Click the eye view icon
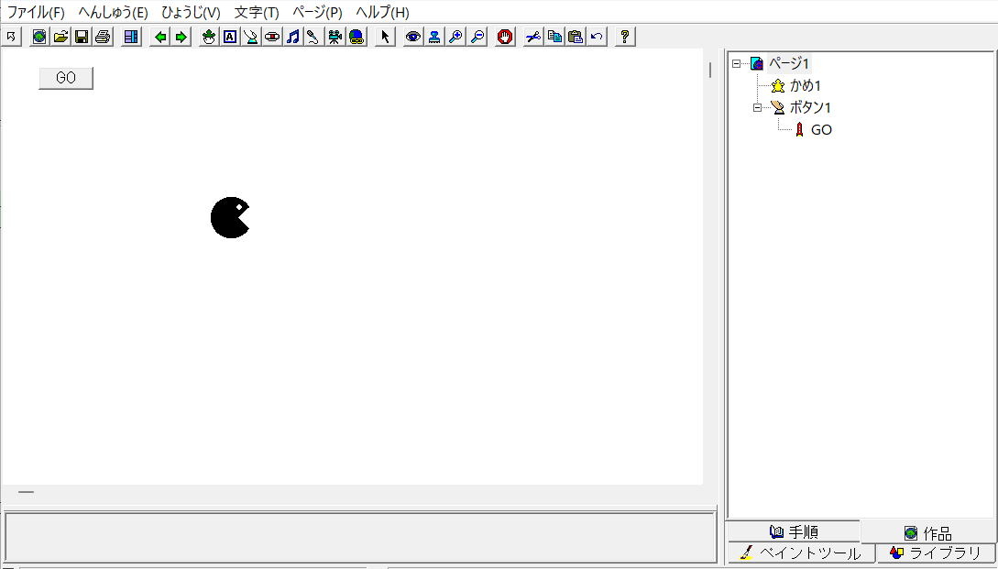The height and width of the screenshot is (569, 998). click(413, 37)
